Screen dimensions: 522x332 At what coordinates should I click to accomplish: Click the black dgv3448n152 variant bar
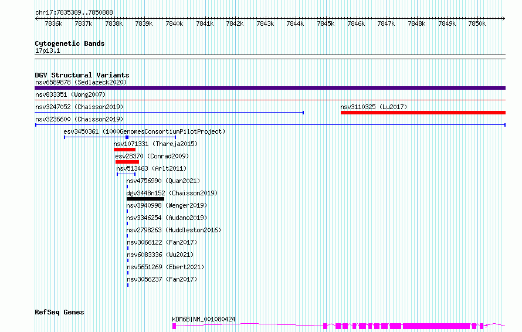tap(145, 199)
